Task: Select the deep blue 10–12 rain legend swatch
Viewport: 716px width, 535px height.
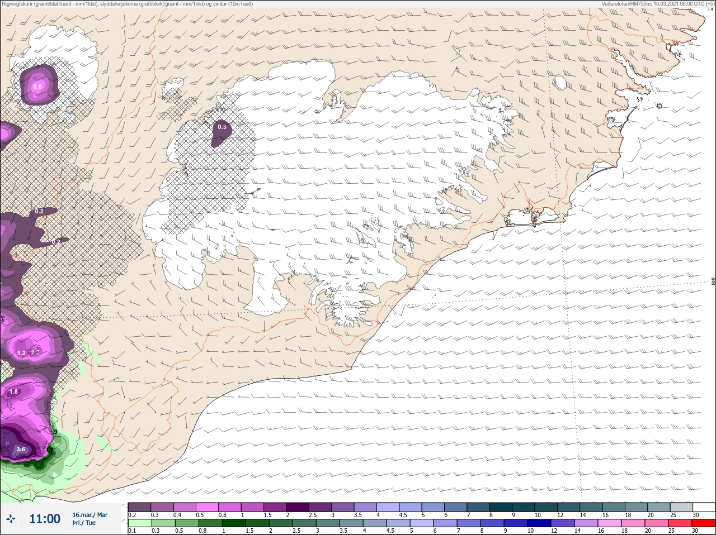Action: coord(539,523)
